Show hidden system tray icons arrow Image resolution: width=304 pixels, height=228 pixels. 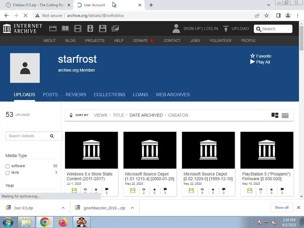tap(252, 222)
